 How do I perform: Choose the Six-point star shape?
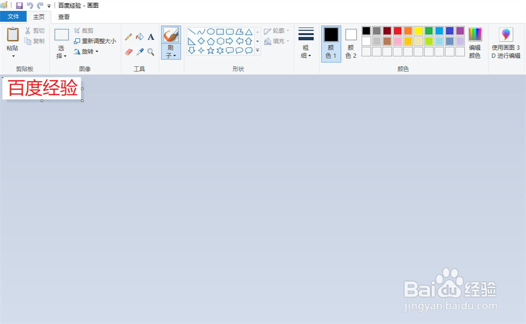pos(220,50)
